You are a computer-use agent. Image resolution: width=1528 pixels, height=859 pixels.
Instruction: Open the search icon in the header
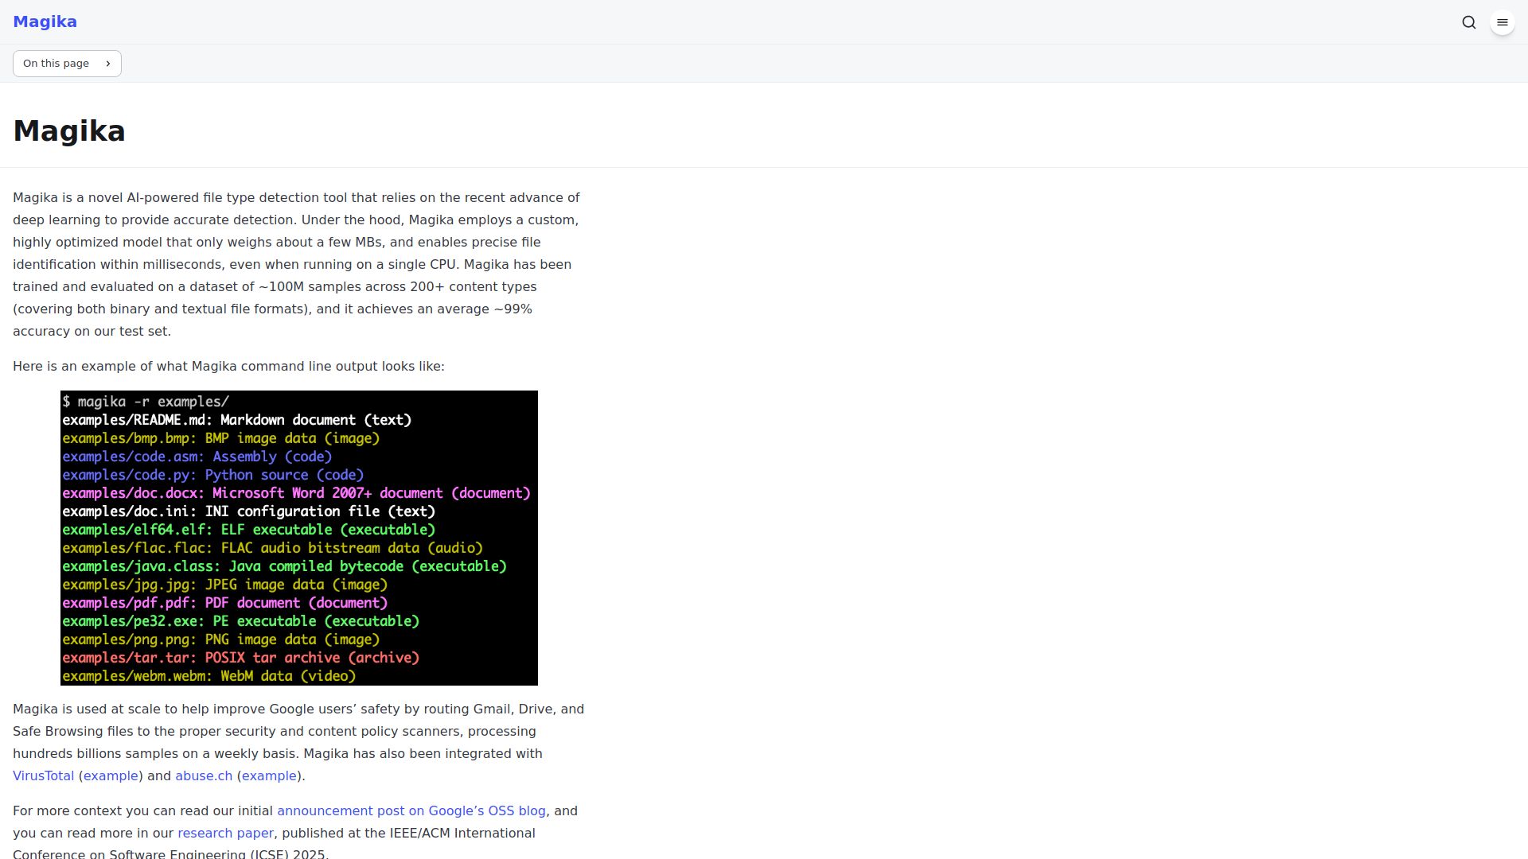pyautogui.click(x=1469, y=22)
